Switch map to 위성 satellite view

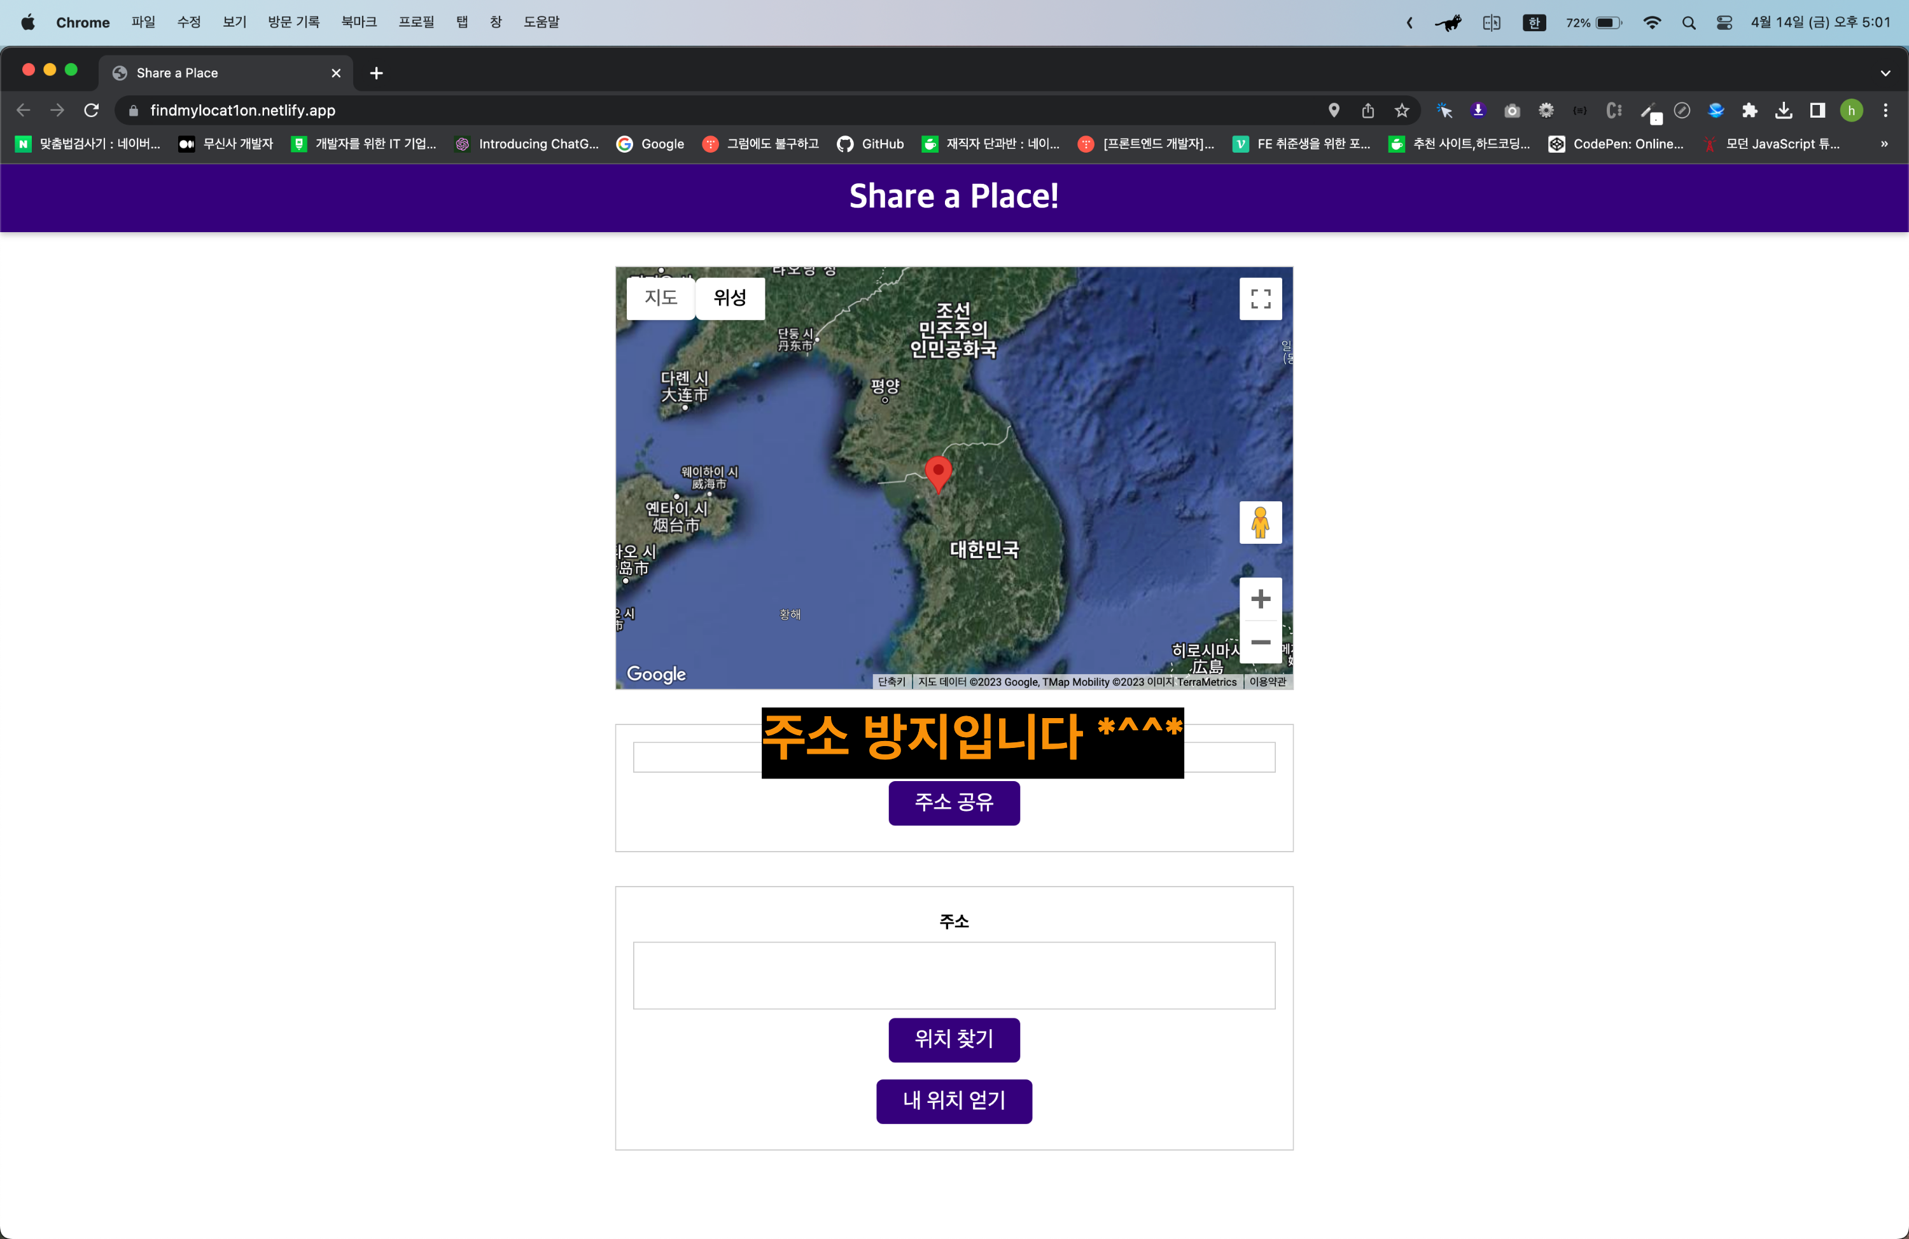pyautogui.click(x=729, y=298)
